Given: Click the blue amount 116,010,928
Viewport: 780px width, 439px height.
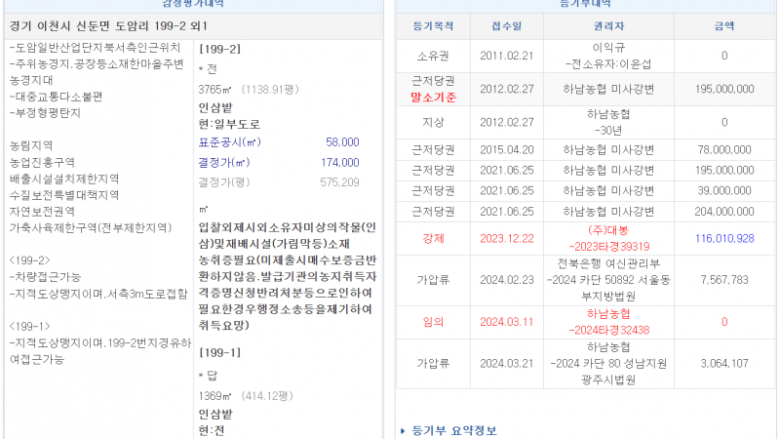Looking at the screenshot, I should [723, 239].
